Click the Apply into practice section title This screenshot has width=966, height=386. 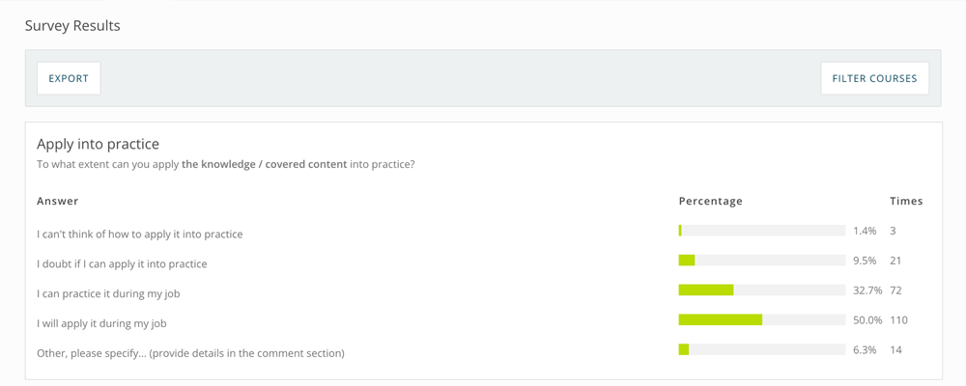click(x=98, y=144)
